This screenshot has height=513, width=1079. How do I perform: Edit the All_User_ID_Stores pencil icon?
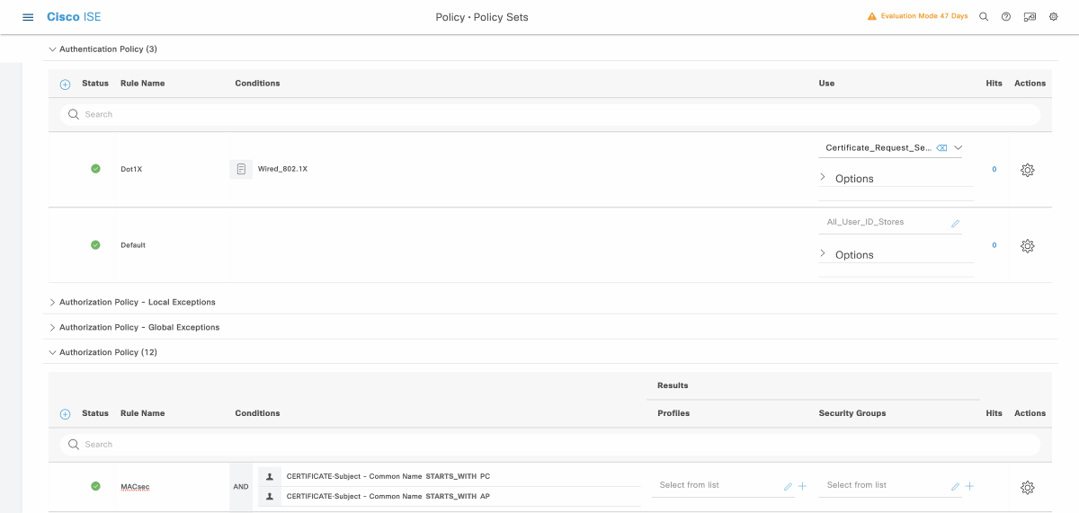click(x=955, y=223)
